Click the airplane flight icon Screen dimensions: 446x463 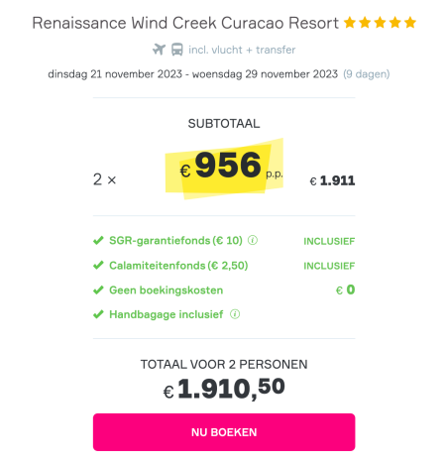[x=159, y=50]
